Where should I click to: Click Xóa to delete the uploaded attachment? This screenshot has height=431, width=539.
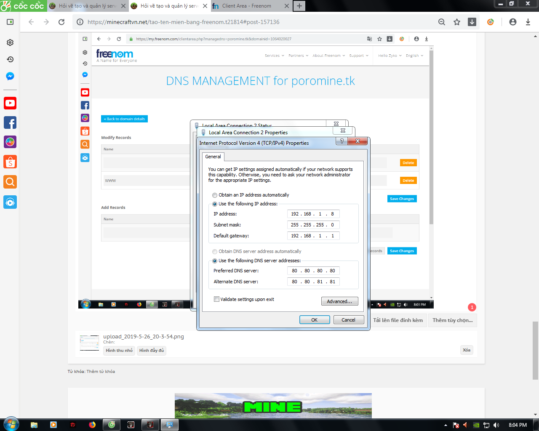click(x=467, y=350)
